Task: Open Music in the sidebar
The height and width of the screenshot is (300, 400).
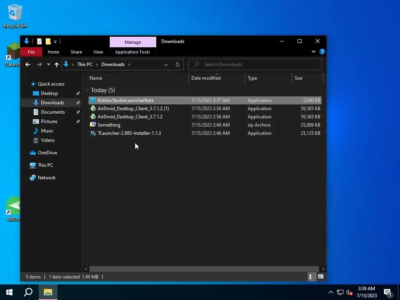Action: pos(47,131)
